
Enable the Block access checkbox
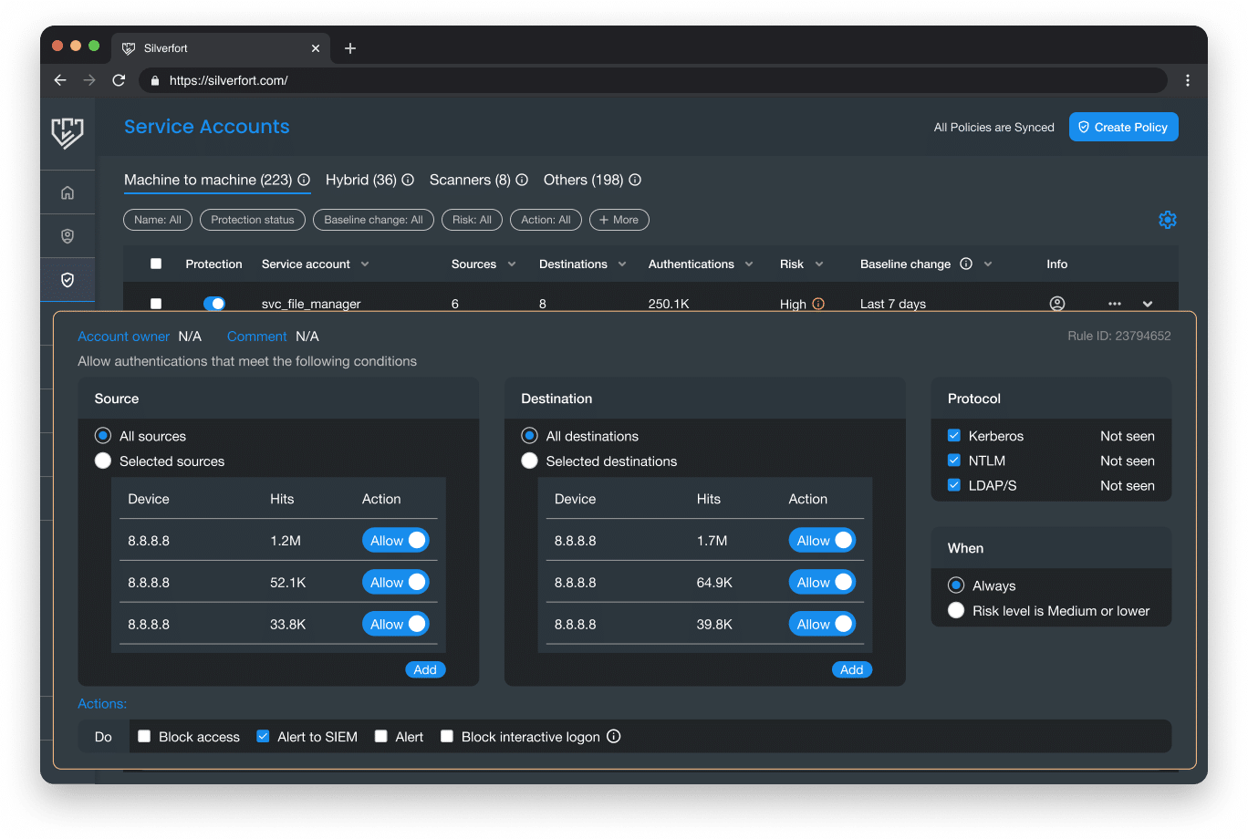coord(144,736)
